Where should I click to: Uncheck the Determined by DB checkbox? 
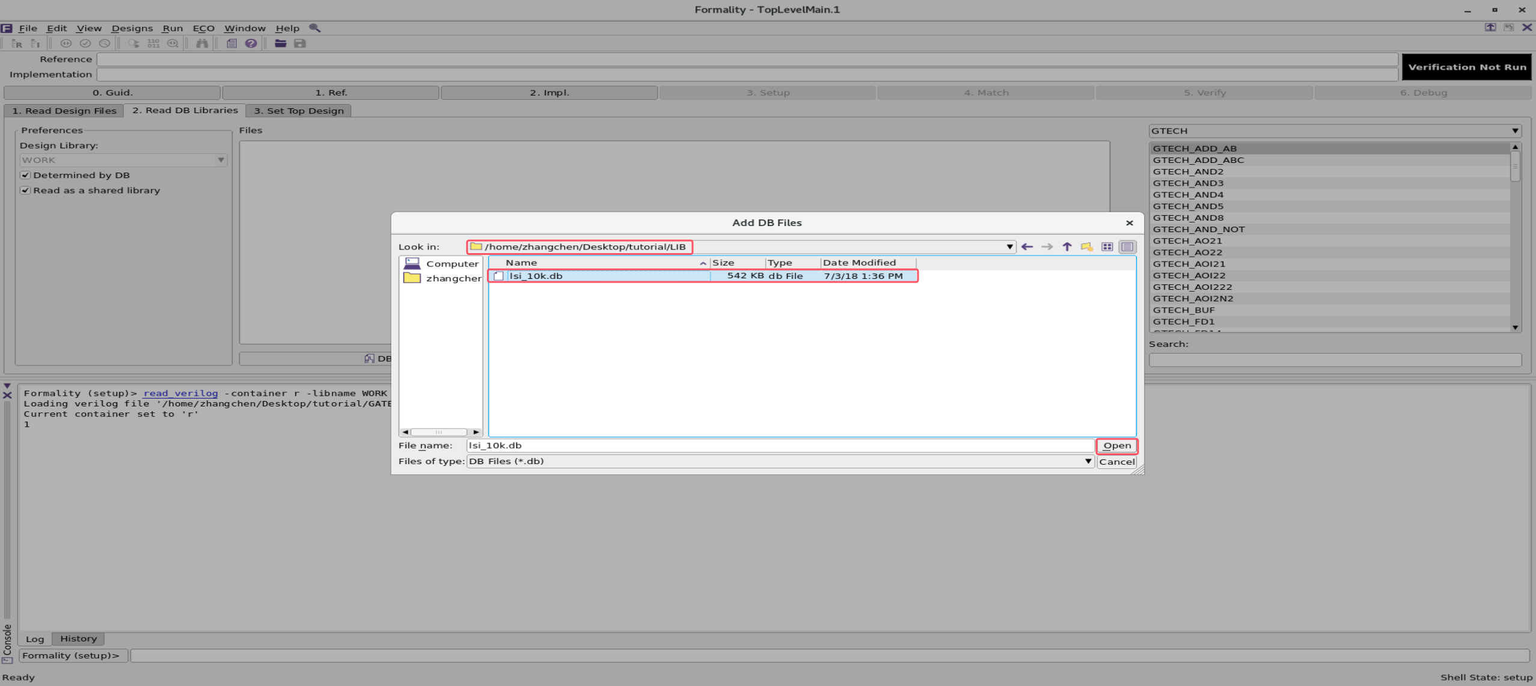[x=25, y=175]
